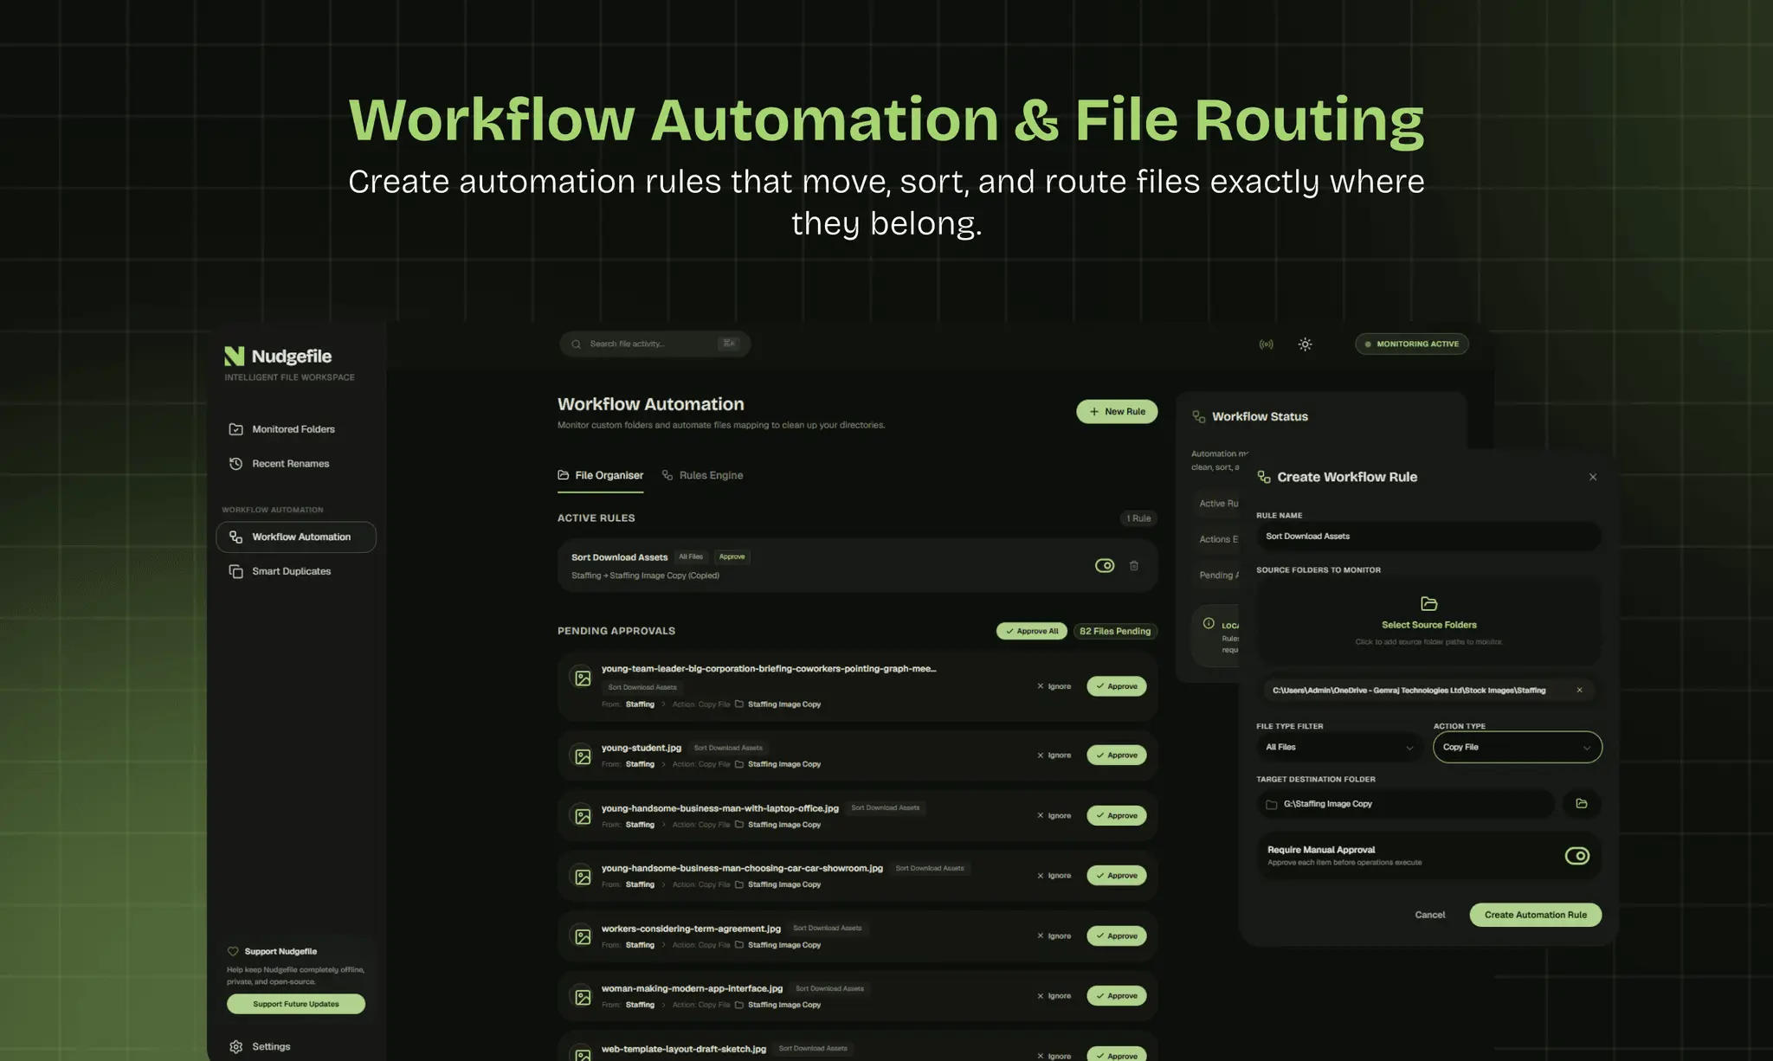Click the Select Source Folders link
Viewport: 1773px width, 1061px height.
(x=1429, y=625)
